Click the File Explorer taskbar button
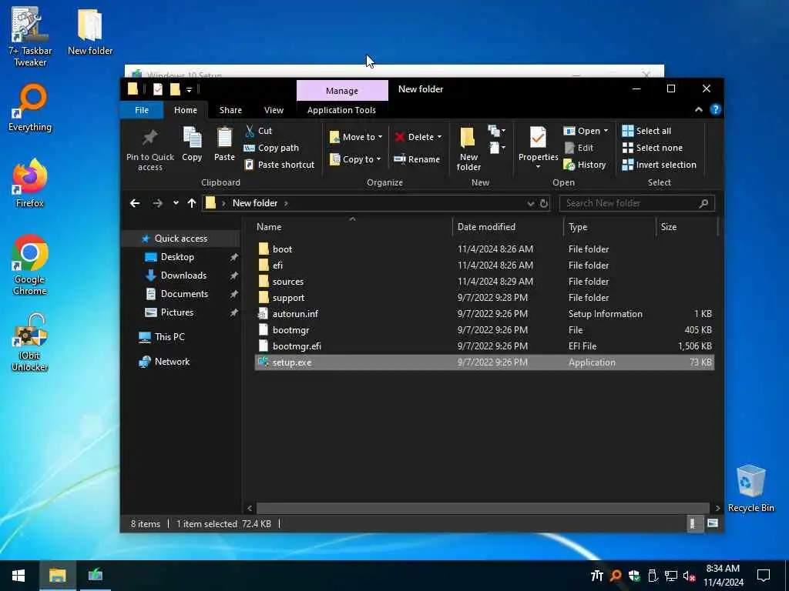The width and height of the screenshot is (789, 591). [57, 576]
